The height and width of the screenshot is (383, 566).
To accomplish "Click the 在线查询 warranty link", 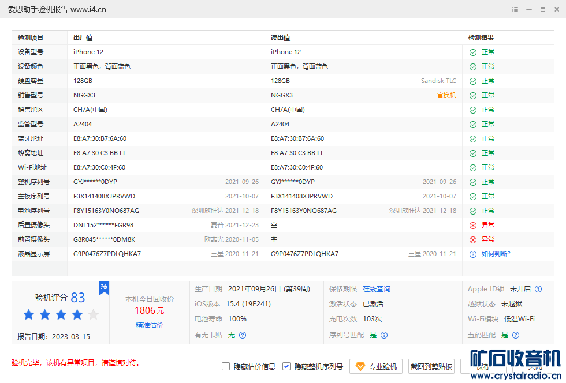I will [x=377, y=289].
